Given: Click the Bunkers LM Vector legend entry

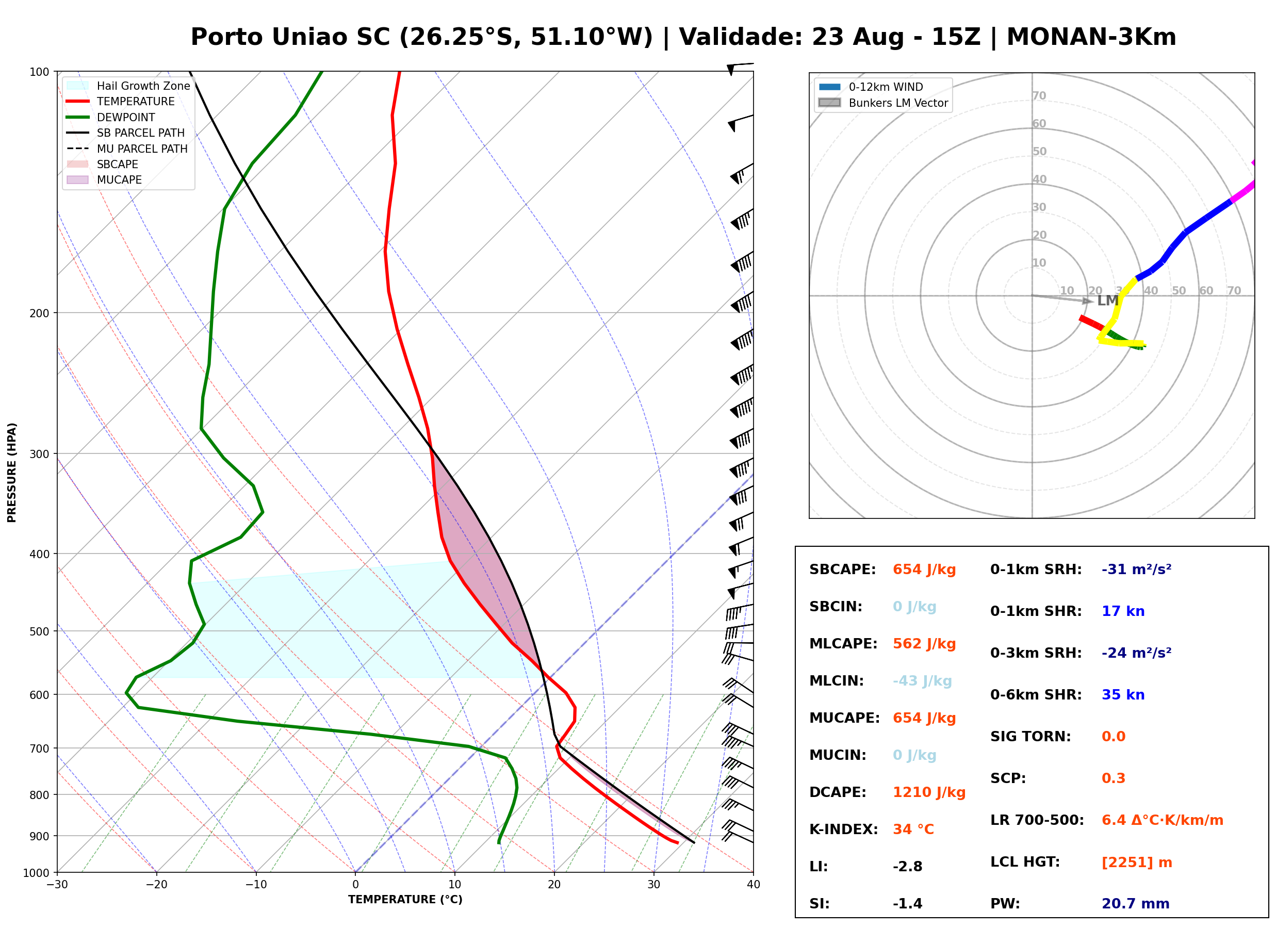Looking at the screenshot, I should click(884, 103).
